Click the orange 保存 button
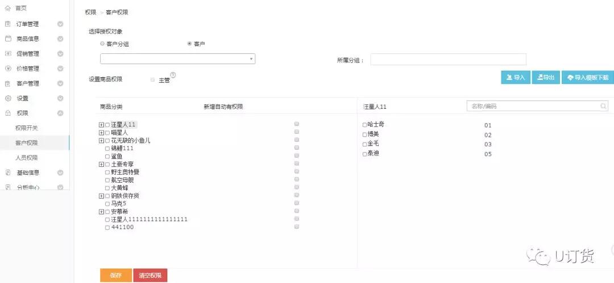The height and width of the screenshot is (283, 614). 116,275
